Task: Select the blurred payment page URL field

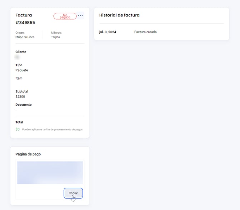Action: [50, 173]
